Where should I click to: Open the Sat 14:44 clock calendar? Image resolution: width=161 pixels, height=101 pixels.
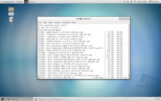tap(142, 2)
